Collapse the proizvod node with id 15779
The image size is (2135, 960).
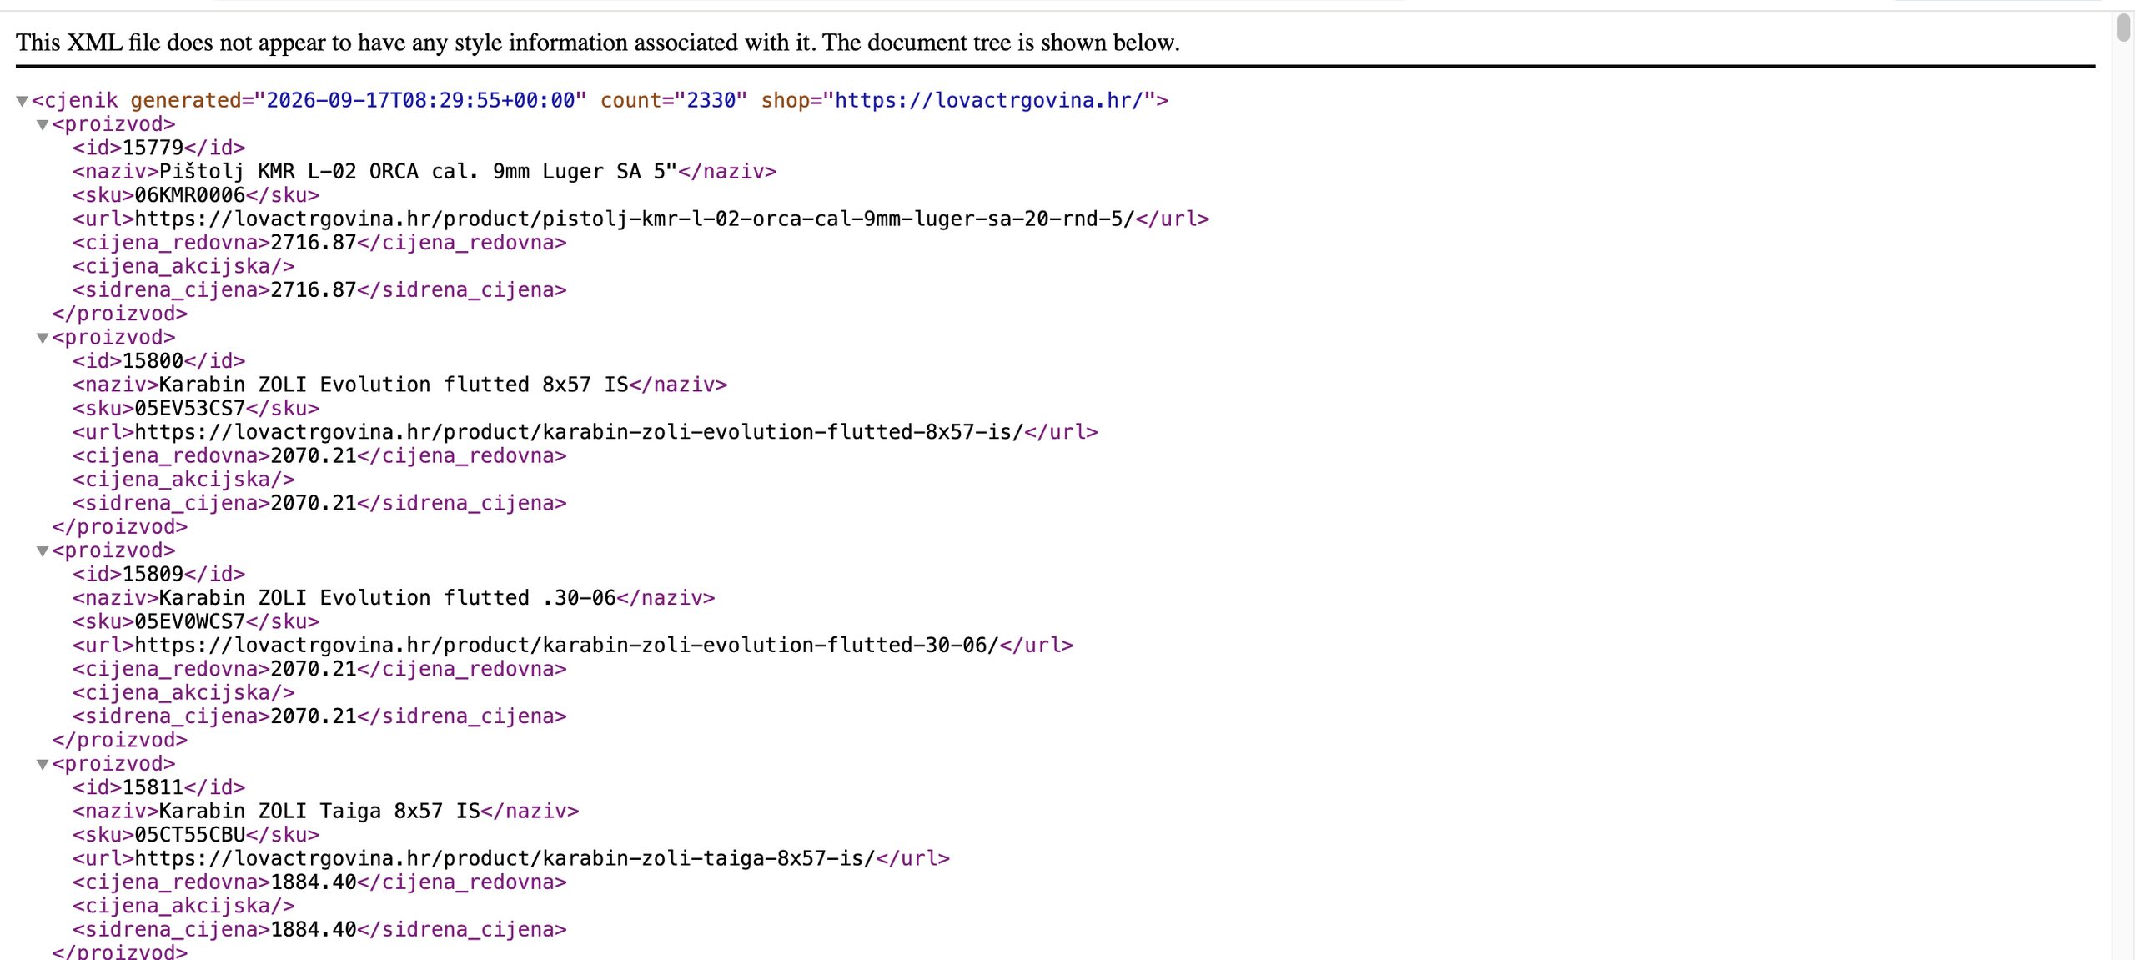[43, 125]
